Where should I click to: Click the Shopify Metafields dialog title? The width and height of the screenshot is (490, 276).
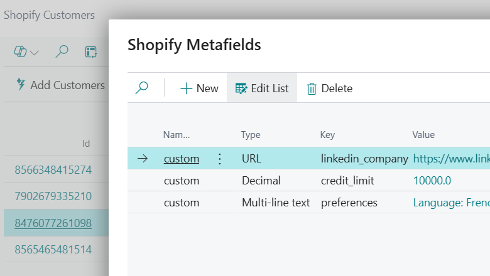(x=194, y=45)
